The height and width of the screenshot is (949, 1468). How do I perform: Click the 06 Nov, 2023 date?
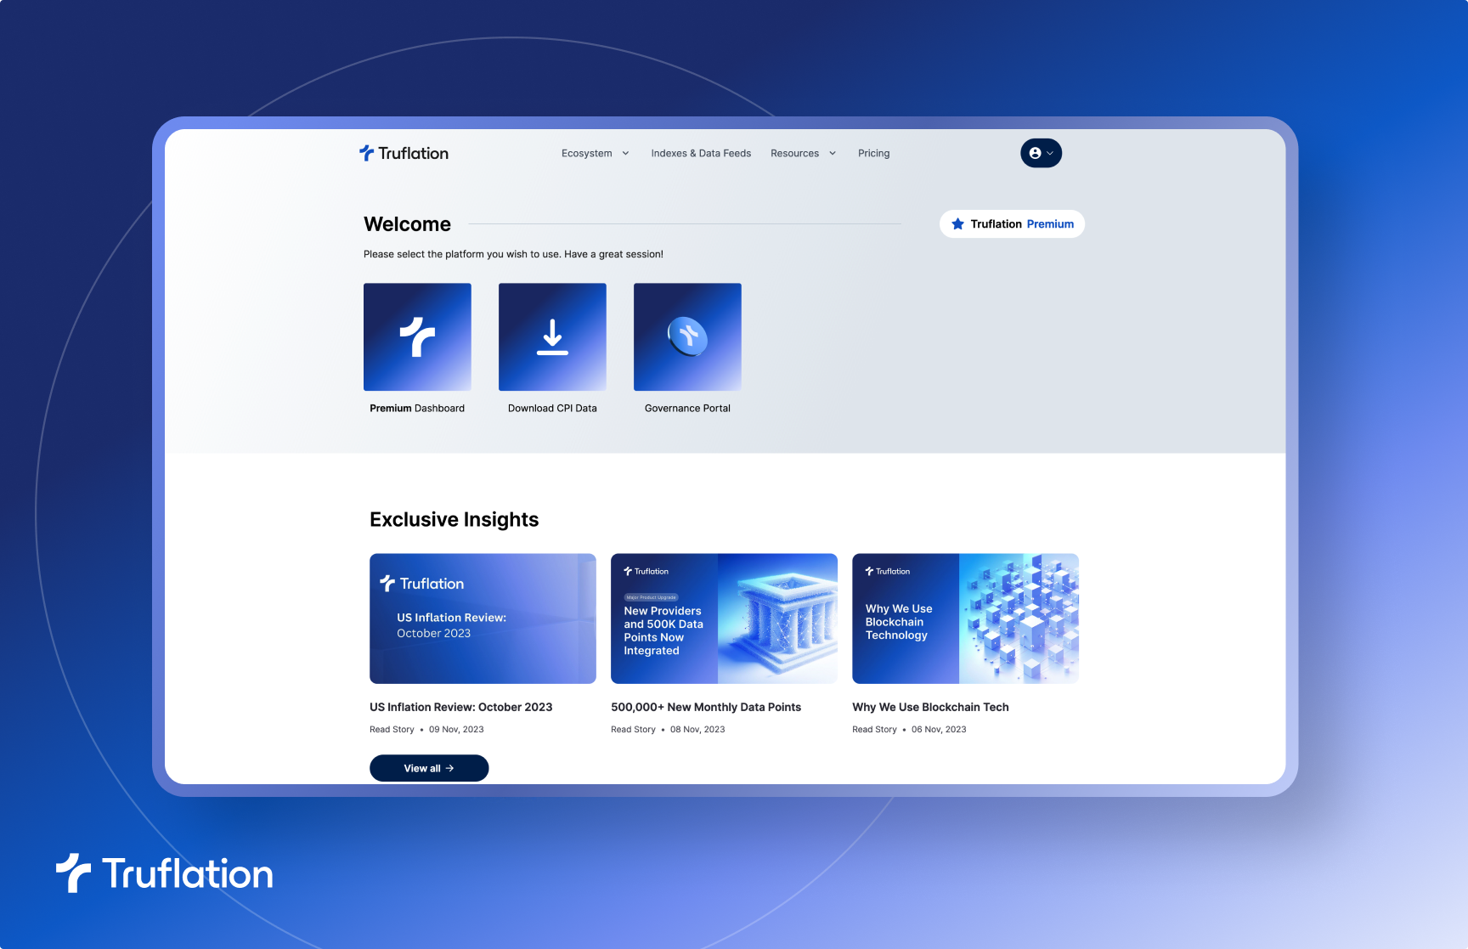click(x=939, y=730)
